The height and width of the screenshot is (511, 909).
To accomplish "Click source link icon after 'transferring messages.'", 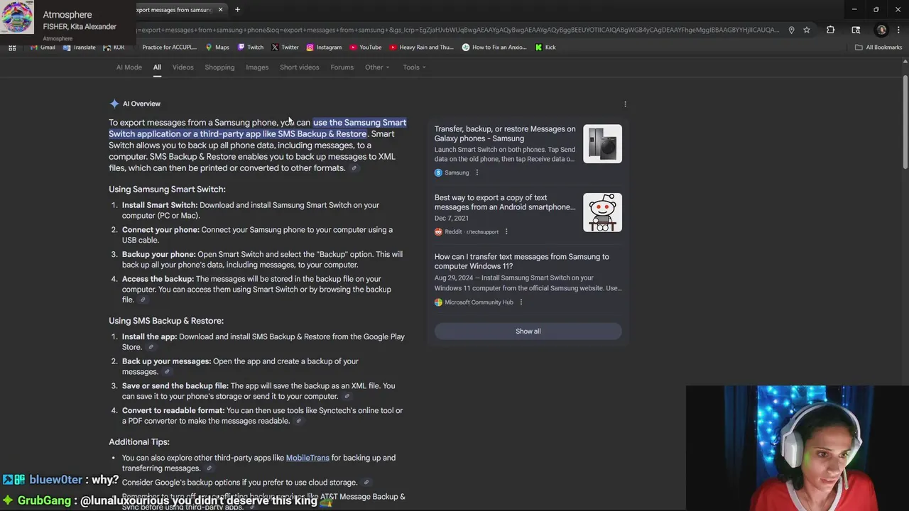I will [209, 468].
